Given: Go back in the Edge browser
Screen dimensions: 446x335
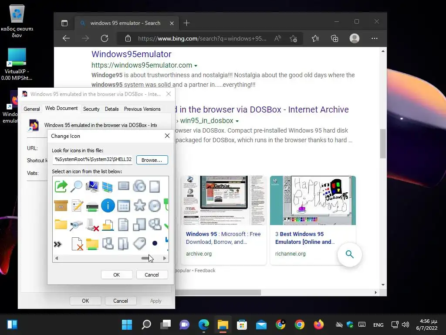Looking at the screenshot, I should point(66,38).
